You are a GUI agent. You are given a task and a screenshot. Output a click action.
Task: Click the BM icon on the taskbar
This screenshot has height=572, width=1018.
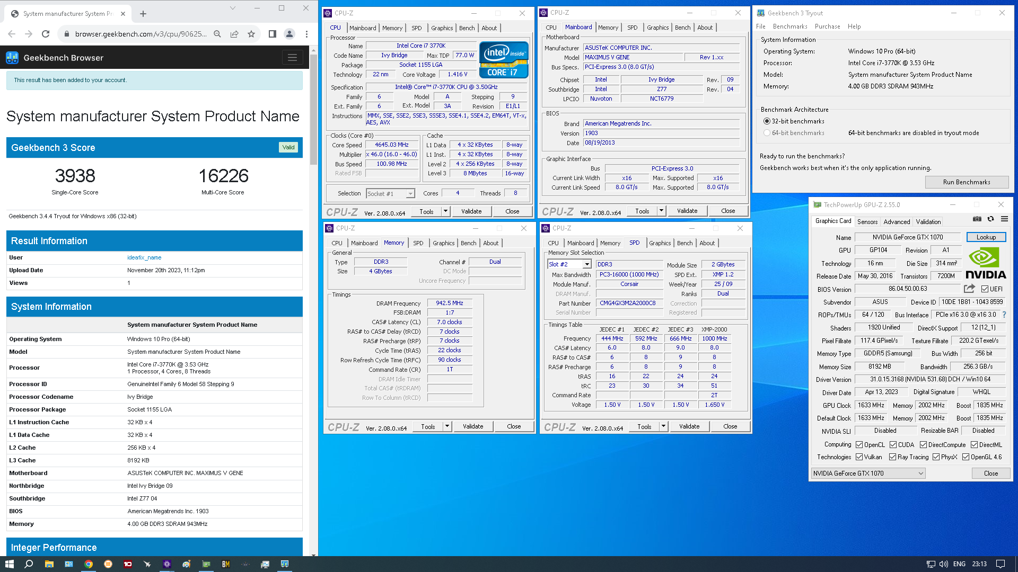coord(226,564)
